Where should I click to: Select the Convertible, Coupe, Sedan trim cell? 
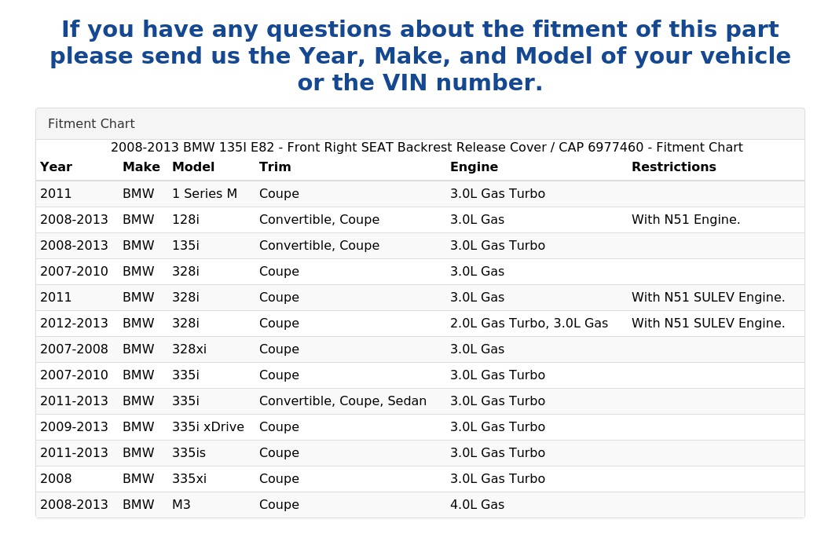343,401
